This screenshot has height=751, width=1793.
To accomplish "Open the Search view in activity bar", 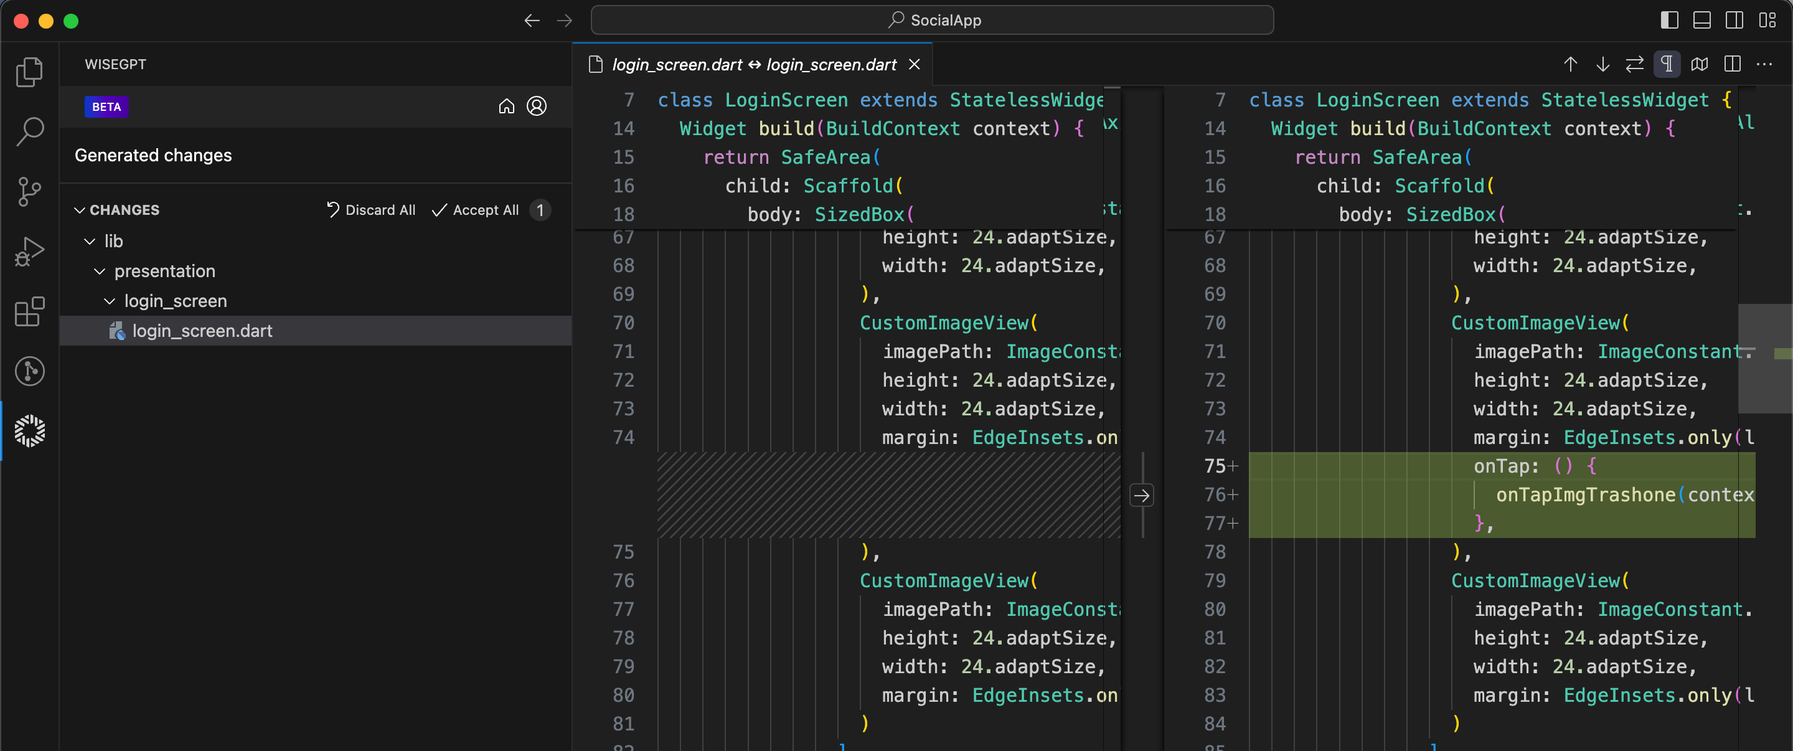I will coord(29,131).
